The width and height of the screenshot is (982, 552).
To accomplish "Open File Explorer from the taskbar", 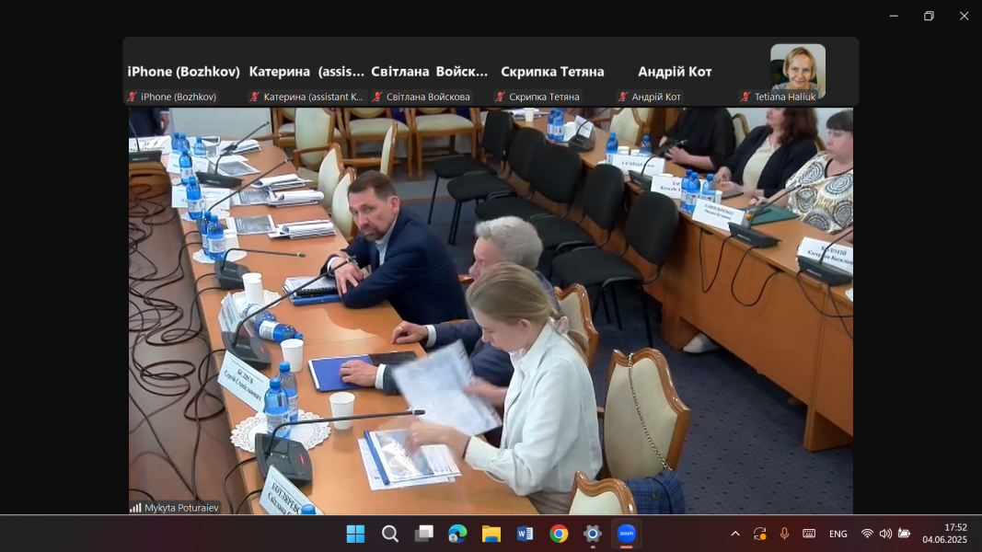I will coord(491,534).
